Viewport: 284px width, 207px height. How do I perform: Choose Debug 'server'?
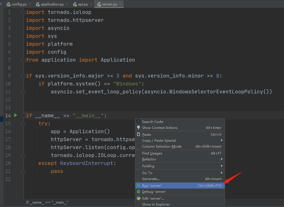(x=180, y=192)
